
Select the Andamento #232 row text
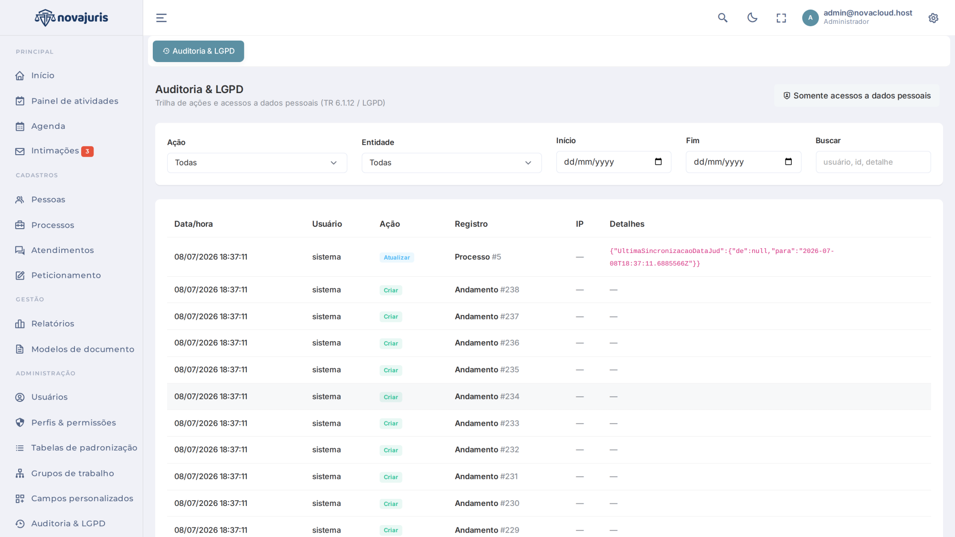pyautogui.click(x=487, y=450)
